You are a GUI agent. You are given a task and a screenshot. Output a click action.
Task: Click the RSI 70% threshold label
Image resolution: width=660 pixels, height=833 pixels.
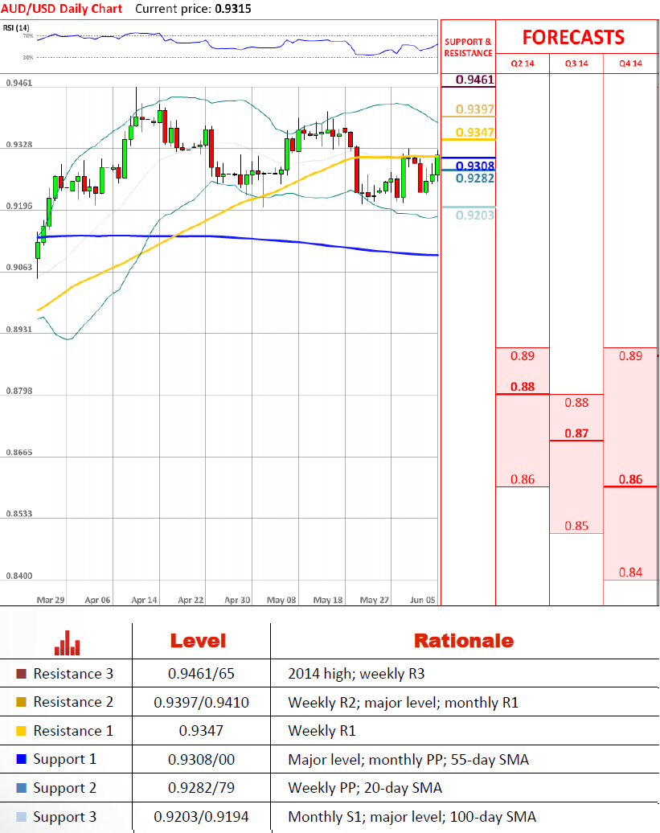point(27,36)
